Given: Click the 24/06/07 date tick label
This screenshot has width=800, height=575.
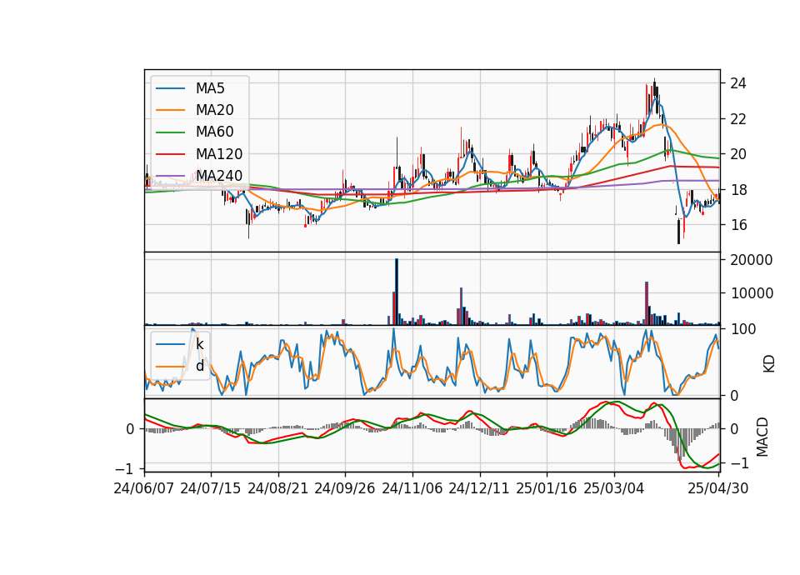Looking at the screenshot, I should 144,488.
